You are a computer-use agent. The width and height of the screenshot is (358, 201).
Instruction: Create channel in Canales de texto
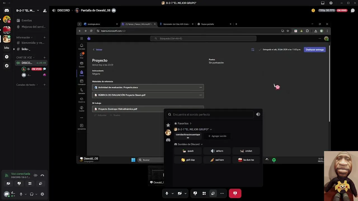pos(44,85)
